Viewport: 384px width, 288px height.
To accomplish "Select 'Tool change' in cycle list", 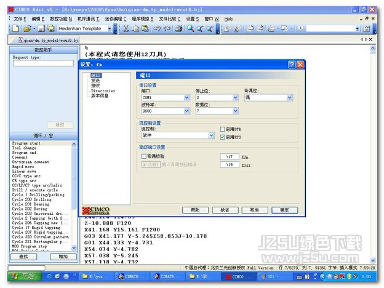I will coord(24,148).
